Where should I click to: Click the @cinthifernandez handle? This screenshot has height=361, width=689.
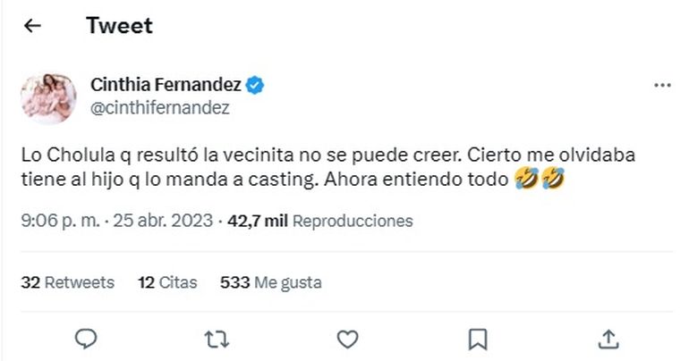160,107
